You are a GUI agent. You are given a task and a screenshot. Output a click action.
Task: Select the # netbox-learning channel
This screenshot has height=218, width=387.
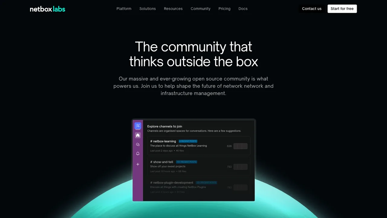click(x=199, y=146)
